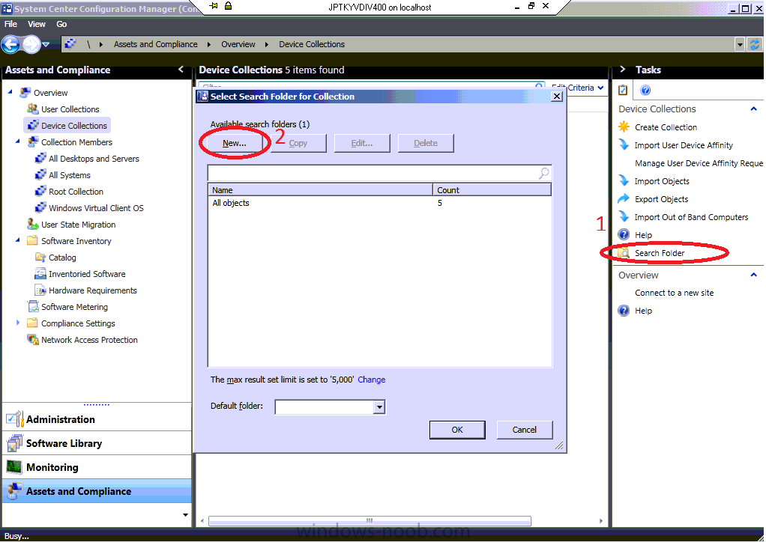Image resolution: width=766 pixels, height=542 pixels.
Task: Select the Overview tree node text
Action: [x=50, y=93]
